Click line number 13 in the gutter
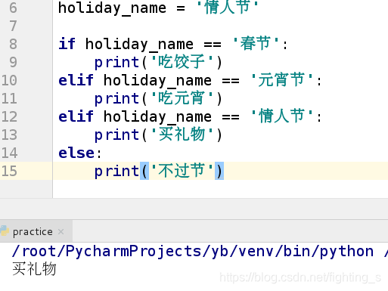 pyautogui.click(x=9, y=135)
